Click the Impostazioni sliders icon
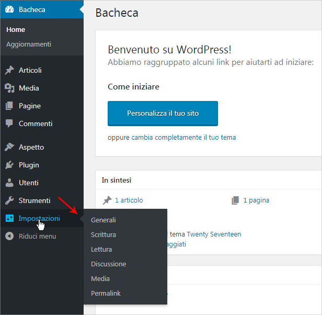Viewport: 322px width, 315px height. [9, 218]
